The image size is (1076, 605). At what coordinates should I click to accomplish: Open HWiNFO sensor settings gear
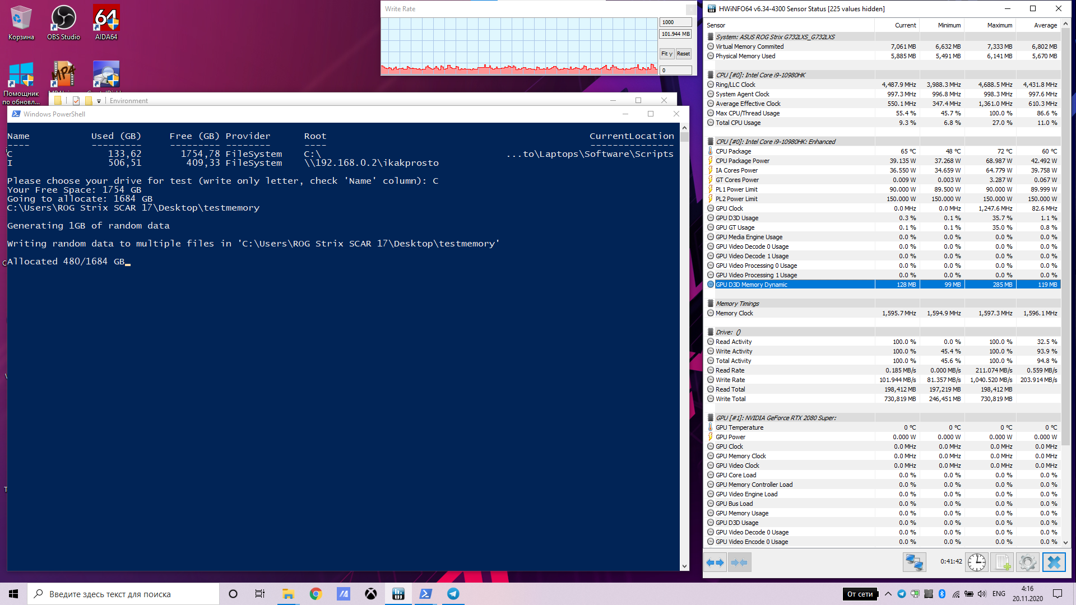[1028, 562]
